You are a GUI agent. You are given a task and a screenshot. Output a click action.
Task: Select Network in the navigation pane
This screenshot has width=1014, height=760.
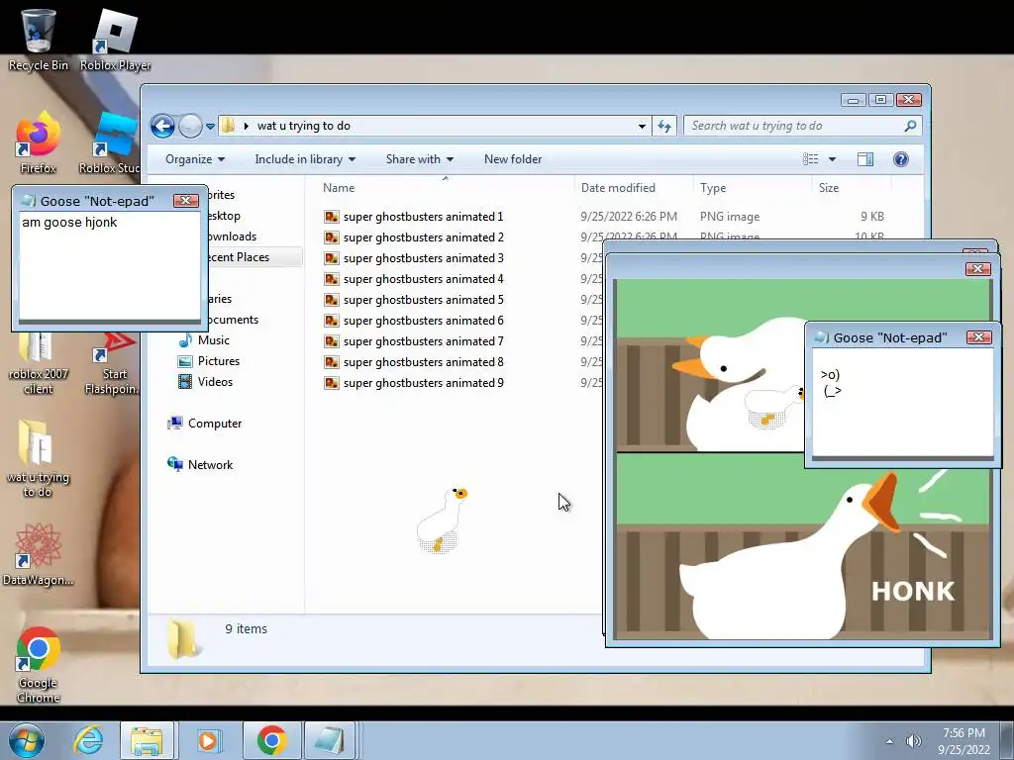coord(200,465)
